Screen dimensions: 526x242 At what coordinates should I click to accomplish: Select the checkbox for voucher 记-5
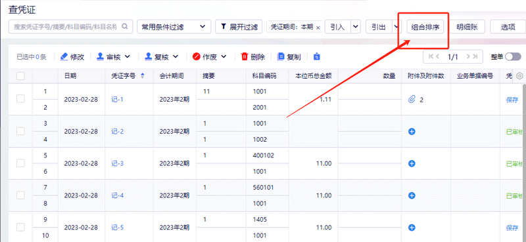tap(20, 228)
